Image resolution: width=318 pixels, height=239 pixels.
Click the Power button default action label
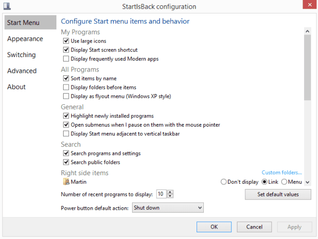tap(95, 208)
